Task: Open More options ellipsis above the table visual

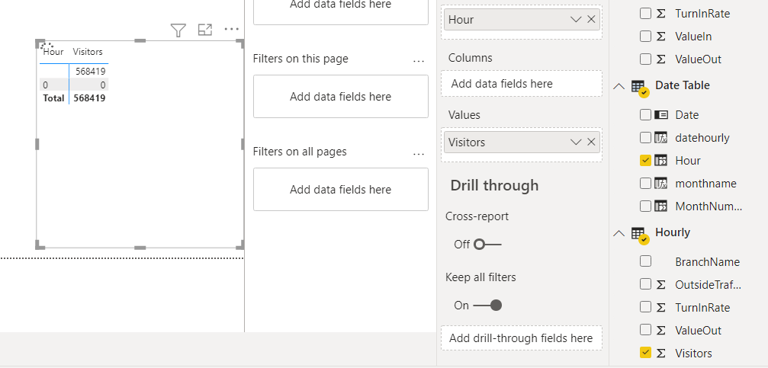Action: [232, 30]
